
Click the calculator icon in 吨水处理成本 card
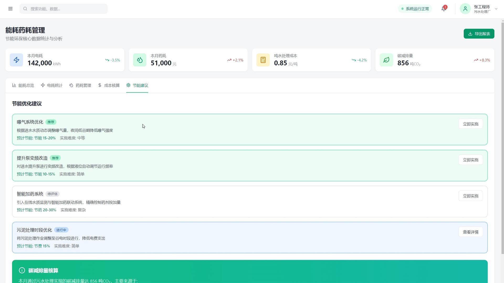[x=263, y=60]
